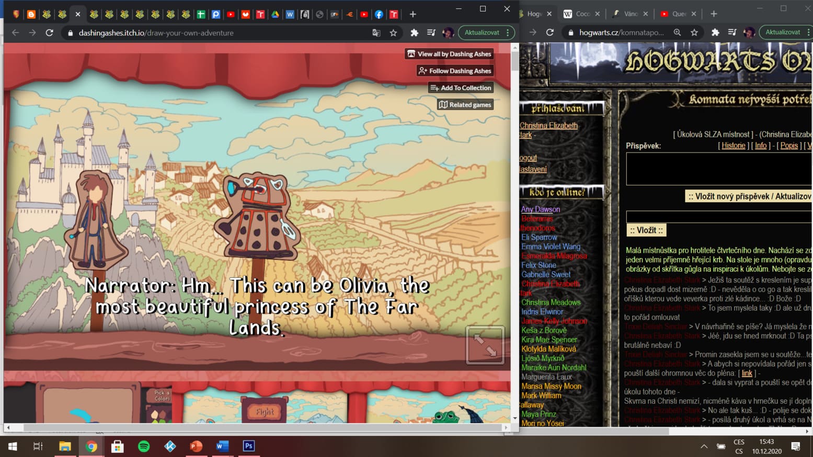Reload the itch.io page
Viewport: 813px width, 457px height.
coord(49,32)
